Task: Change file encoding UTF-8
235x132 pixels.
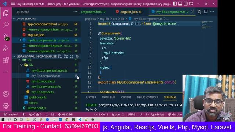Action: (131, 115)
